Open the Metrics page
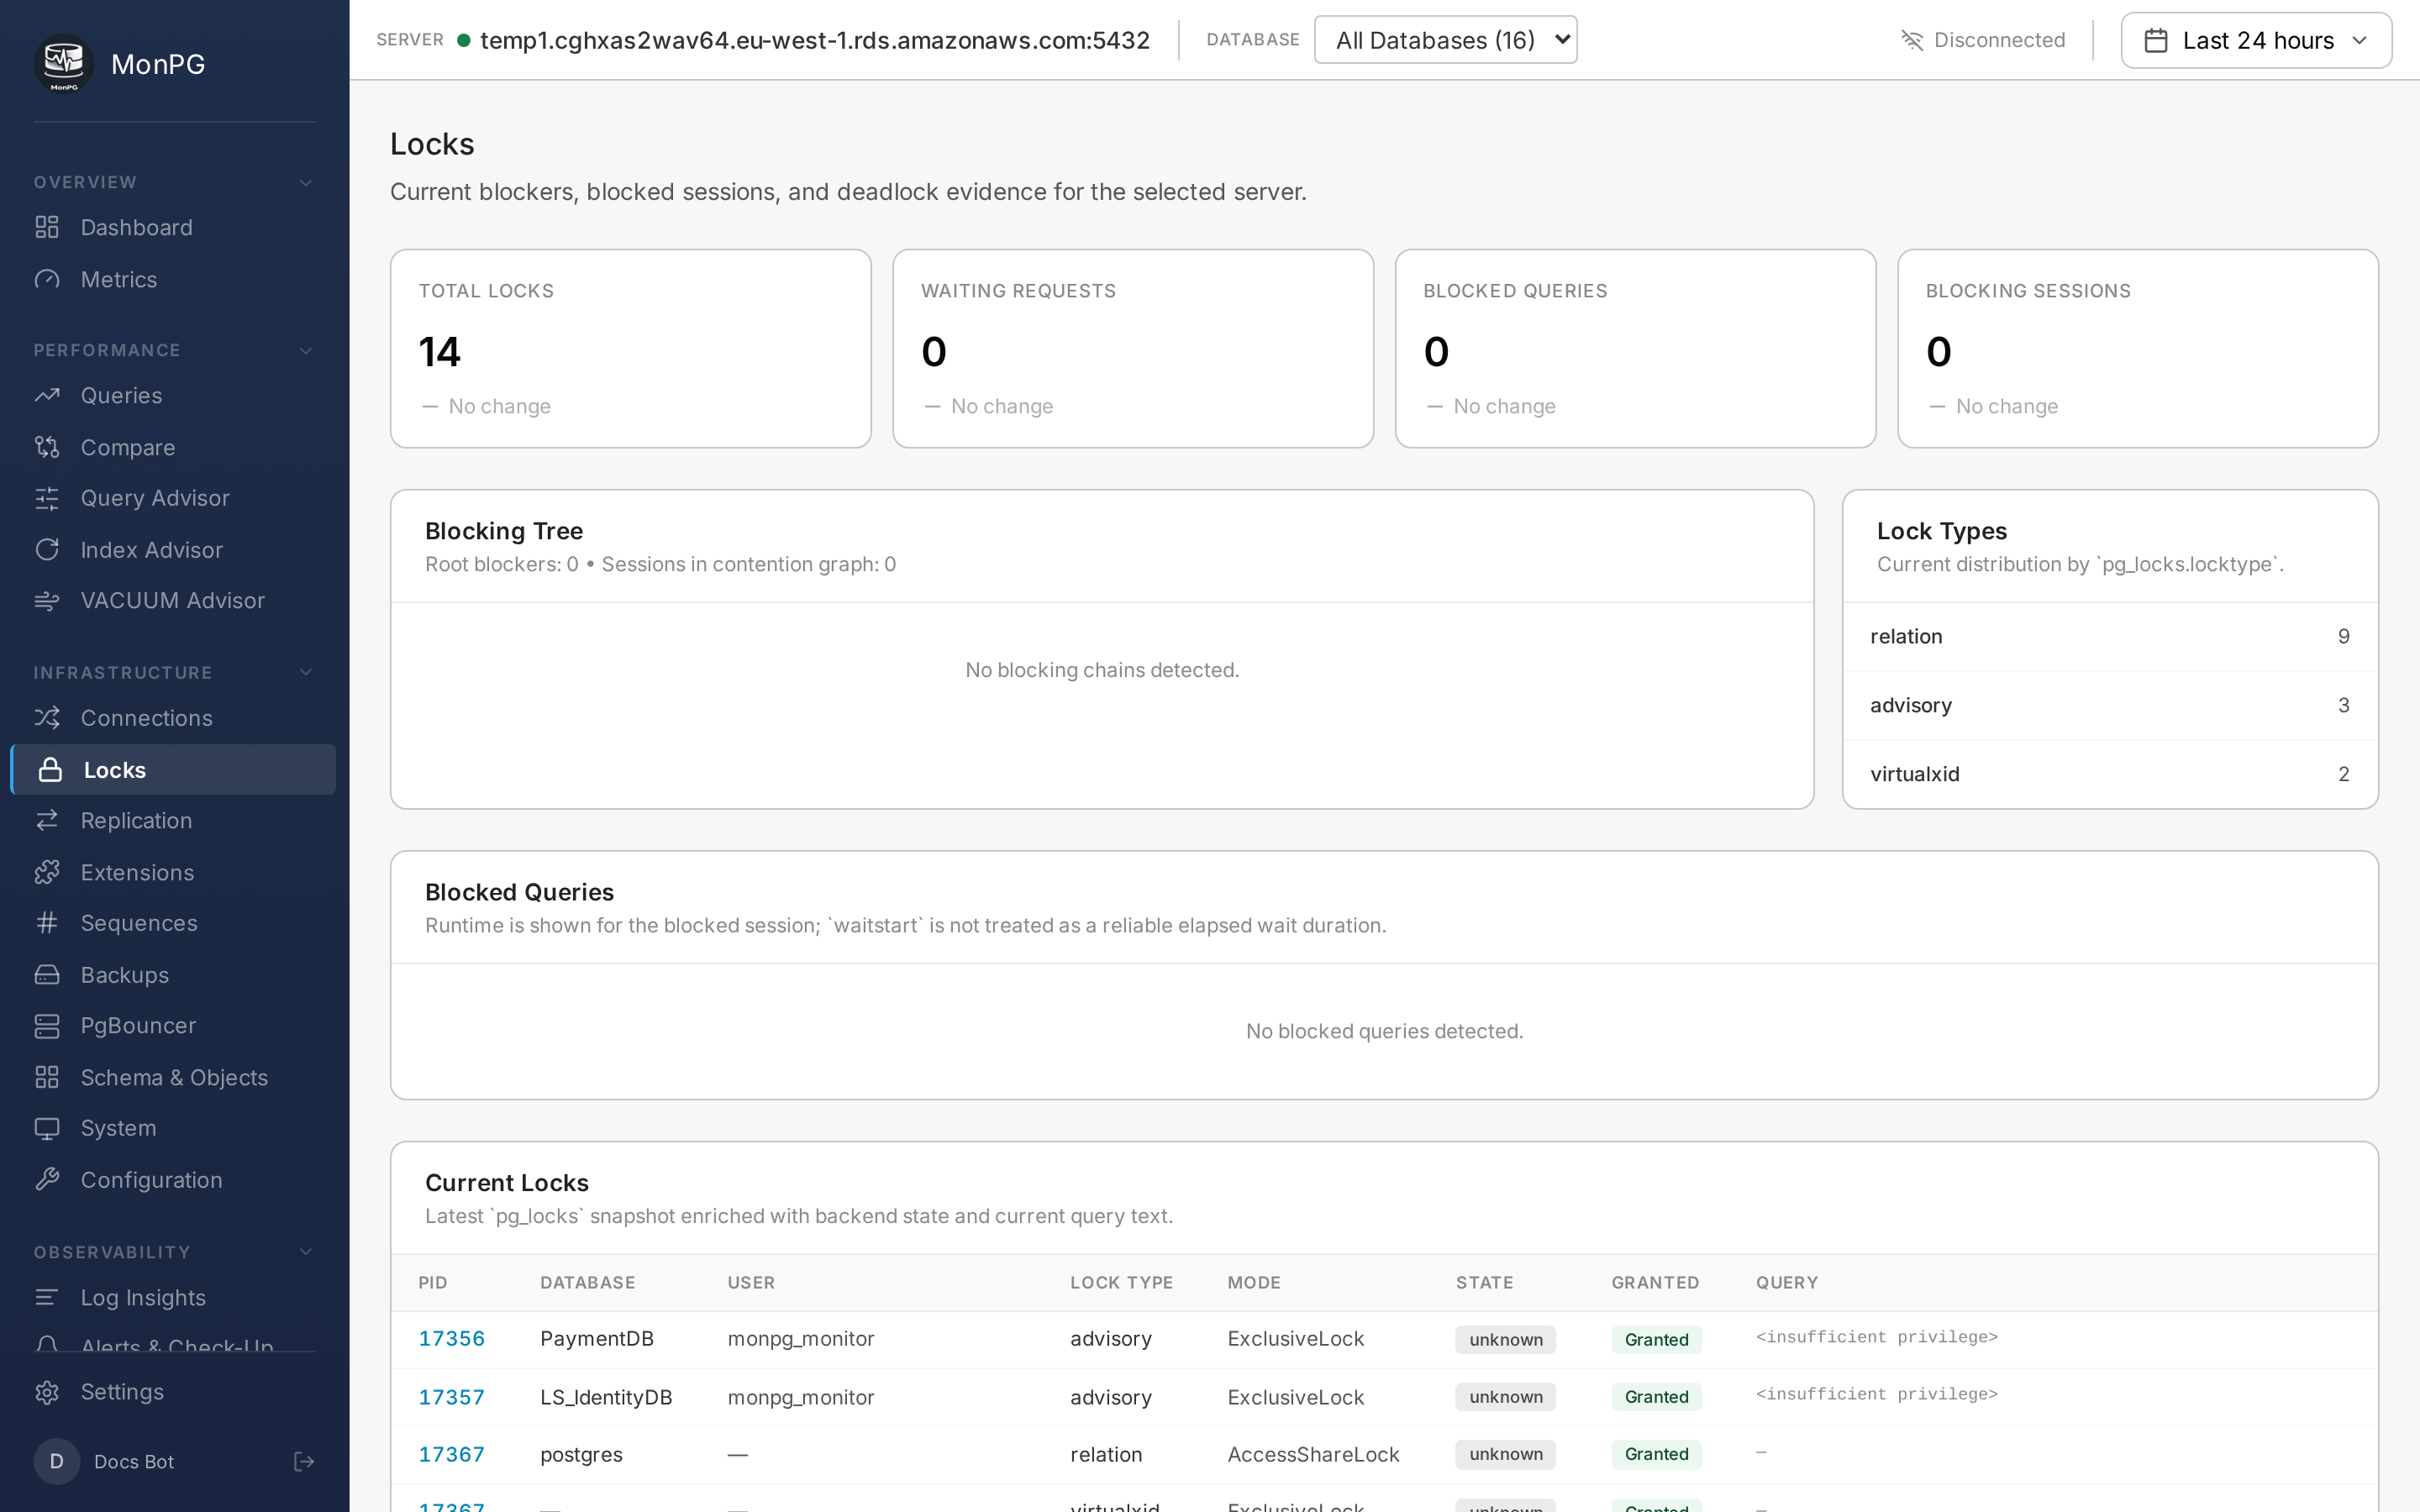The height and width of the screenshot is (1512, 2420). point(174,279)
